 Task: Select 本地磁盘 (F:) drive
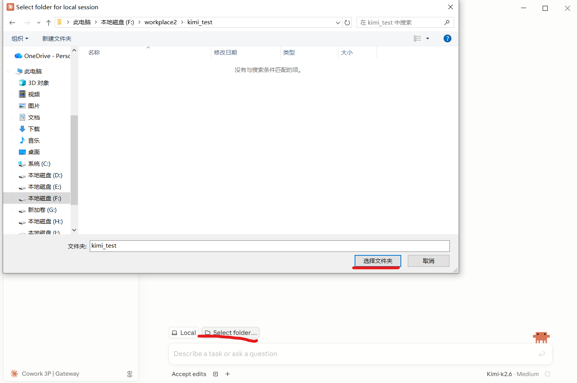pyautogui.click(x=40, y=198)
